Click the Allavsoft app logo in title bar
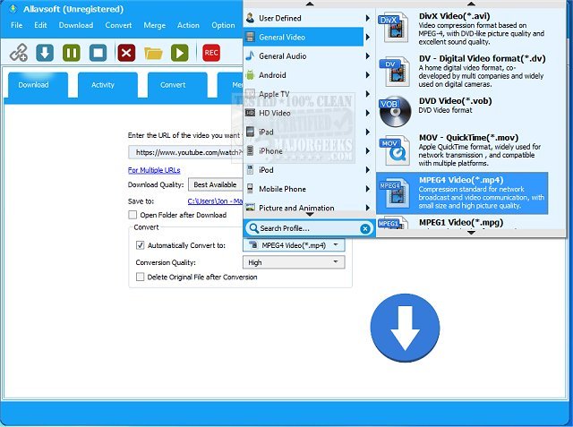The width and height of the screenshot is (573, 427). click(13, 9)
